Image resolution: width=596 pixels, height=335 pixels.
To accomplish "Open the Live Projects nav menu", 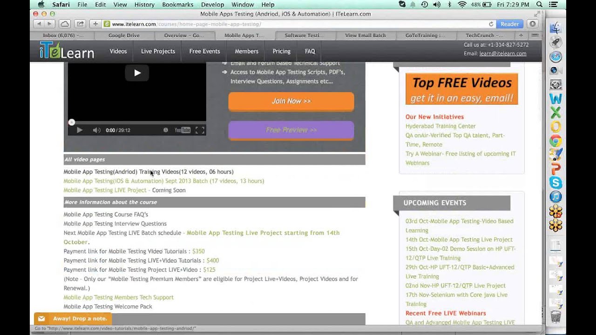I will pos(158,51).
